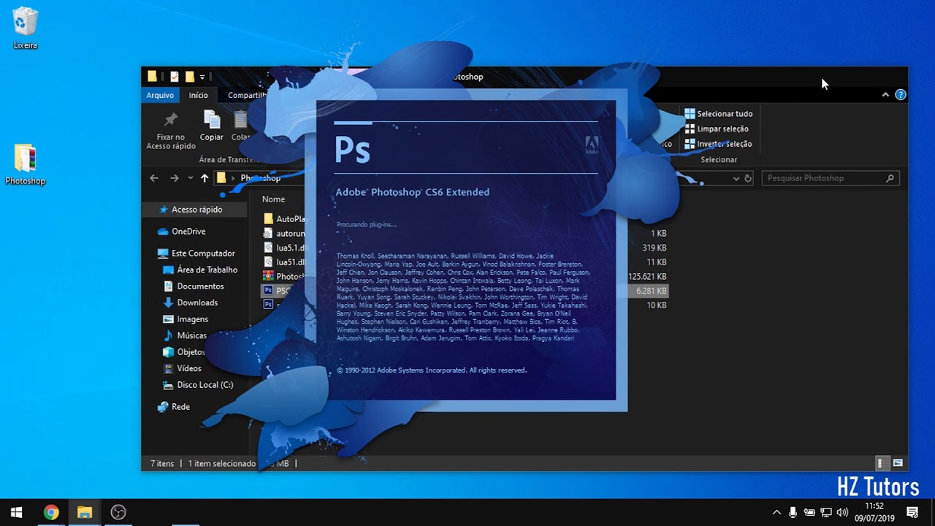
Task: Click Inverter seleção in the ribbon
Action: pyautogui.click(x=718, y=144)
